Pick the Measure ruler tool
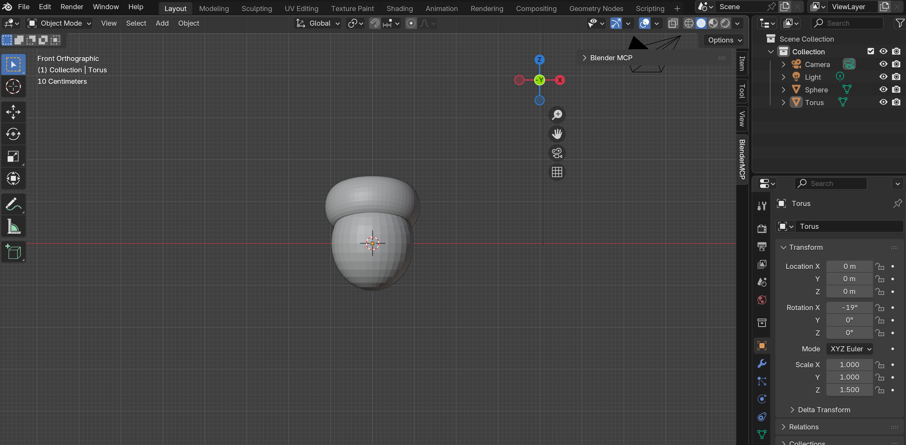The height and width of the screenshot is (445, 906). tap(13, 226)
